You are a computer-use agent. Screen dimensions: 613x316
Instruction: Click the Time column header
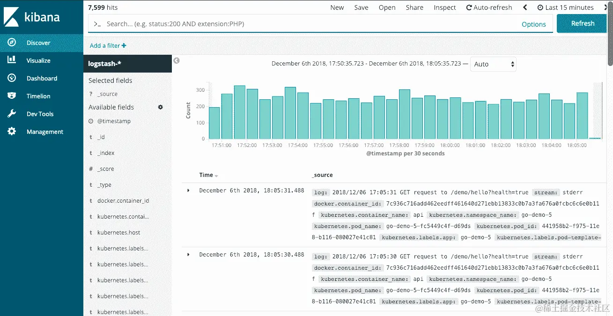(x=206, y=175)
